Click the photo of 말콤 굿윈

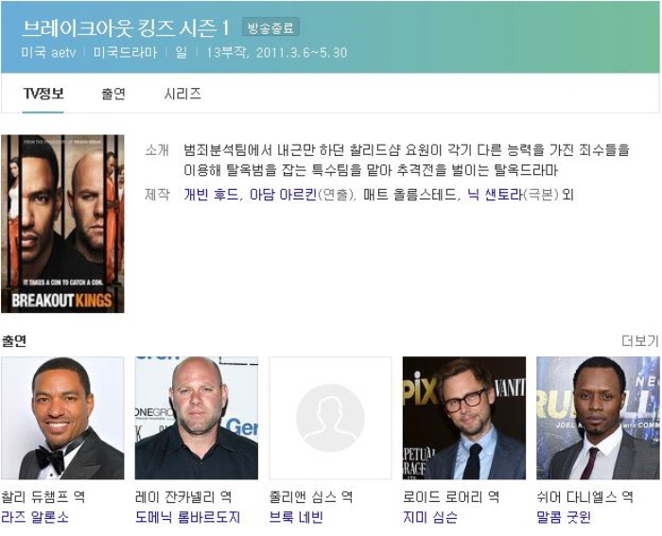(598, 418)
